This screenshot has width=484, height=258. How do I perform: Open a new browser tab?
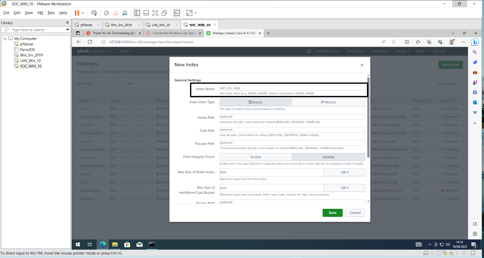coord(268,33)
